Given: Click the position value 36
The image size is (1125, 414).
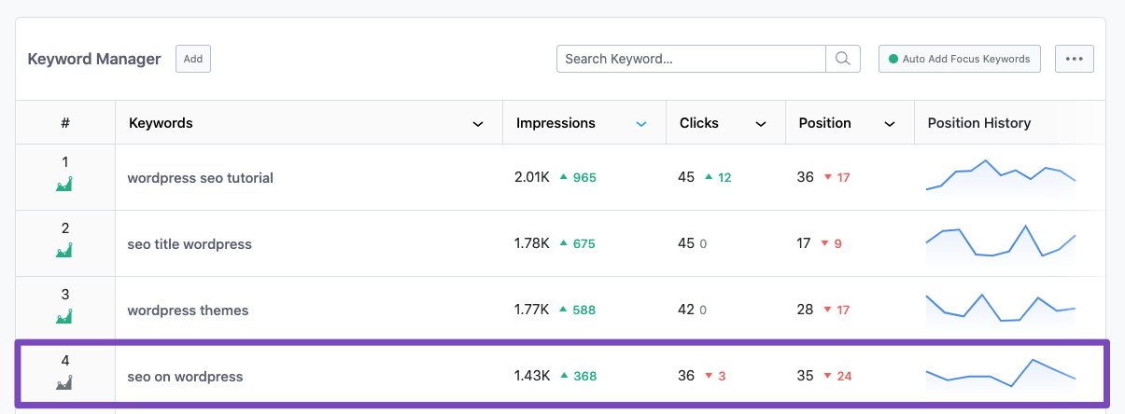Looking at the screenshot, I should 806,177.
